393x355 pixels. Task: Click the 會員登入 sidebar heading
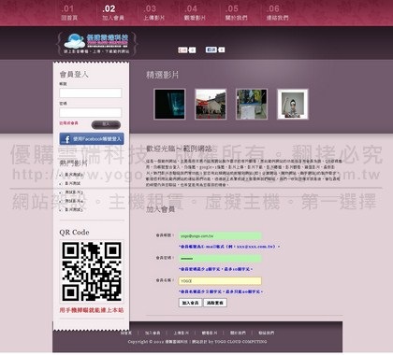pyautogui.click(x=74, y=74)
